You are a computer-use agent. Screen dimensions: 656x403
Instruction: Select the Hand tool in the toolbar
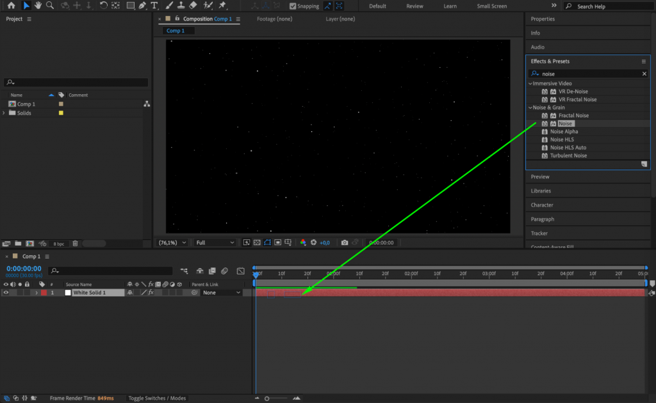pos(38,6)
